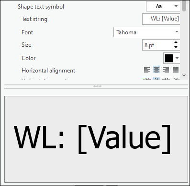Screen dimensions: 190x186
Task: Click the vertical scrollbar thumb
Action: 184,6
